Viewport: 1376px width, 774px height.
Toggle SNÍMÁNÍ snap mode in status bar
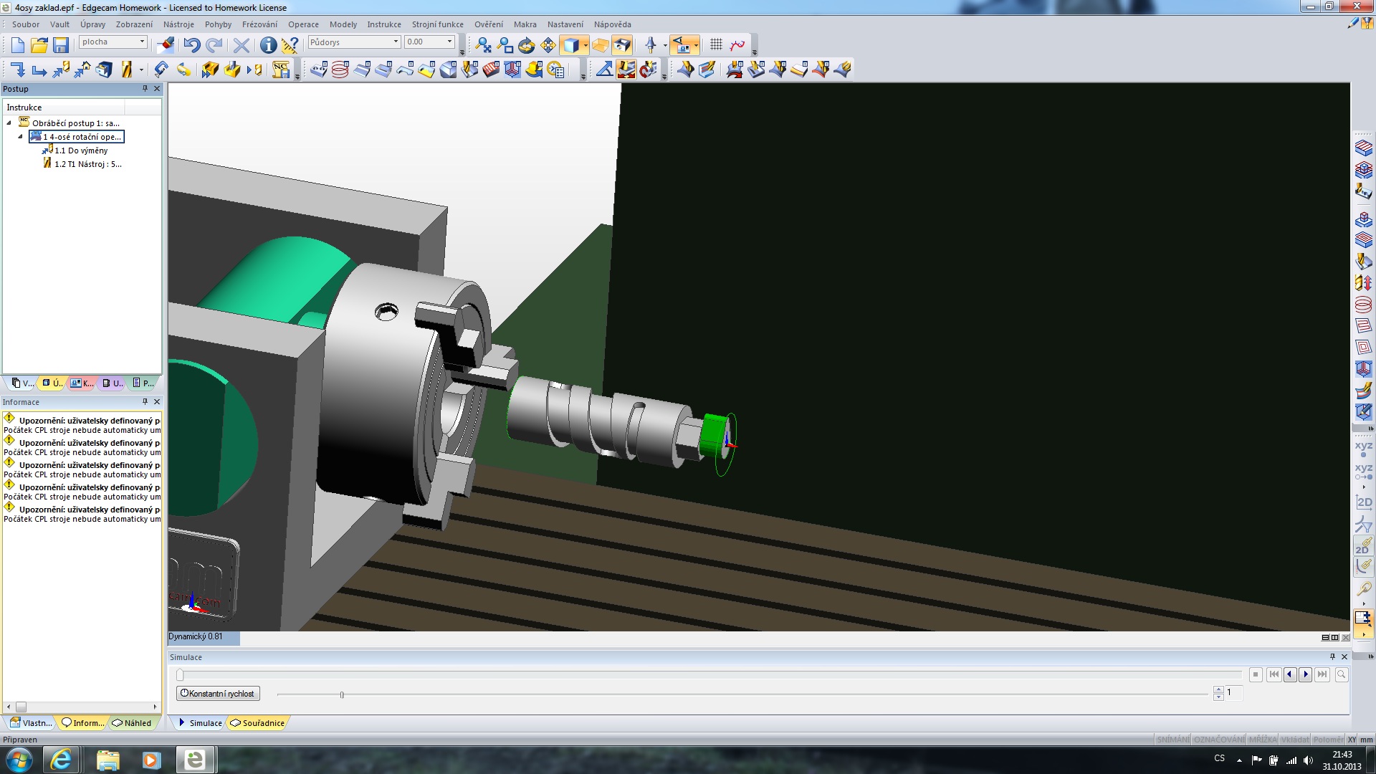[x=1172, y=740]
